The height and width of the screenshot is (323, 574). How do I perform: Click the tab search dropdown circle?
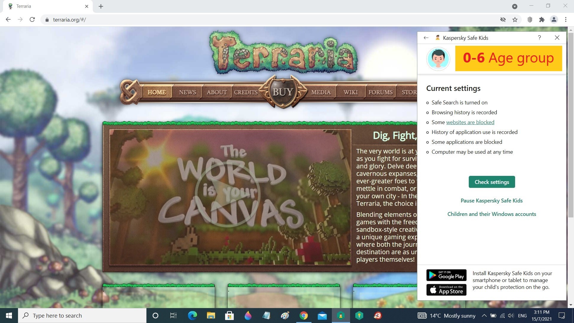click(515, 6)
